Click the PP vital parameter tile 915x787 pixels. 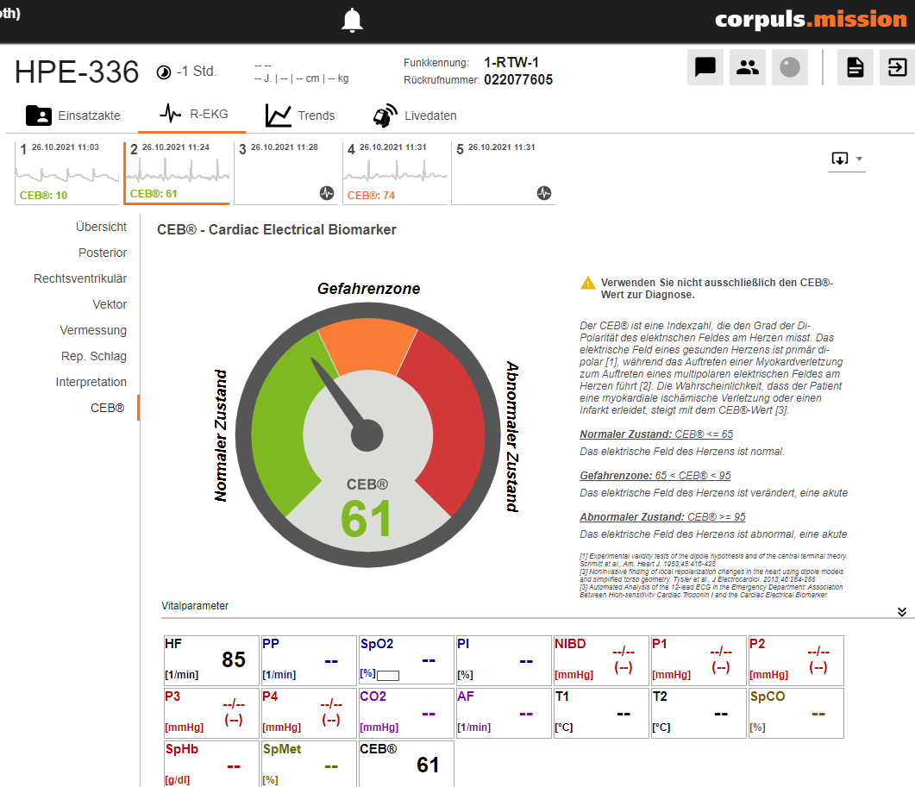coord(309,660)
